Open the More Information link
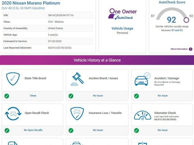194x145 pixels. point(179,49)
